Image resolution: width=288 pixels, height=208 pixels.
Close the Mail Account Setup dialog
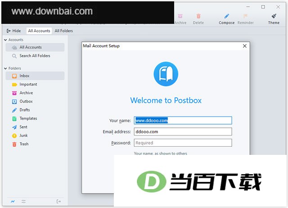(245, 46)
